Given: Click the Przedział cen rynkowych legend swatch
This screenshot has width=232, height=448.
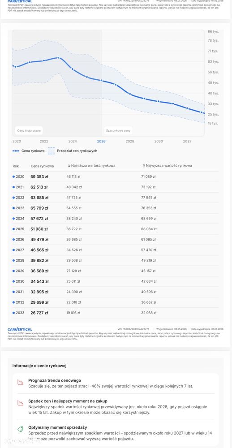Looking at the screenshot, I should click(x=51, y=151).
